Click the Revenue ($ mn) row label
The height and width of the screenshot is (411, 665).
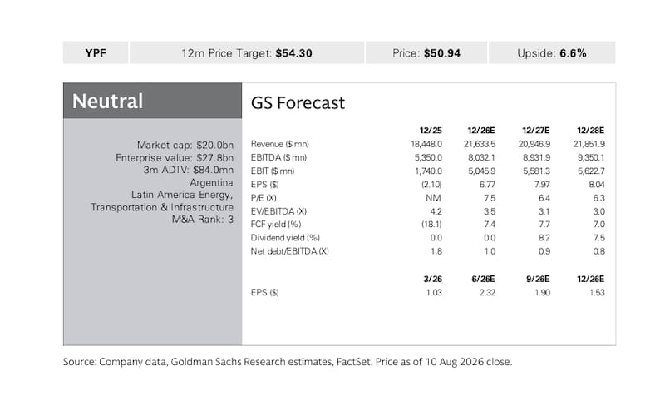click(x=279, y=144)
